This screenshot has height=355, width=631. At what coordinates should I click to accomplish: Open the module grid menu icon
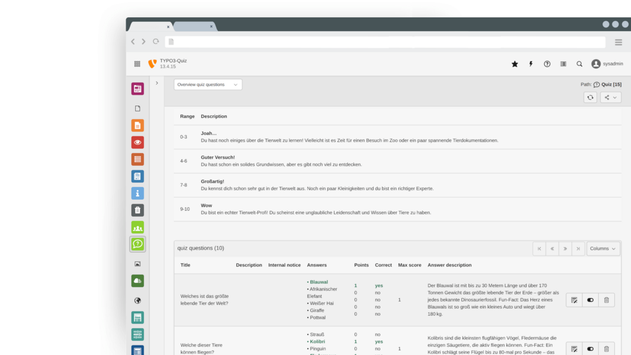coord(137,64)
